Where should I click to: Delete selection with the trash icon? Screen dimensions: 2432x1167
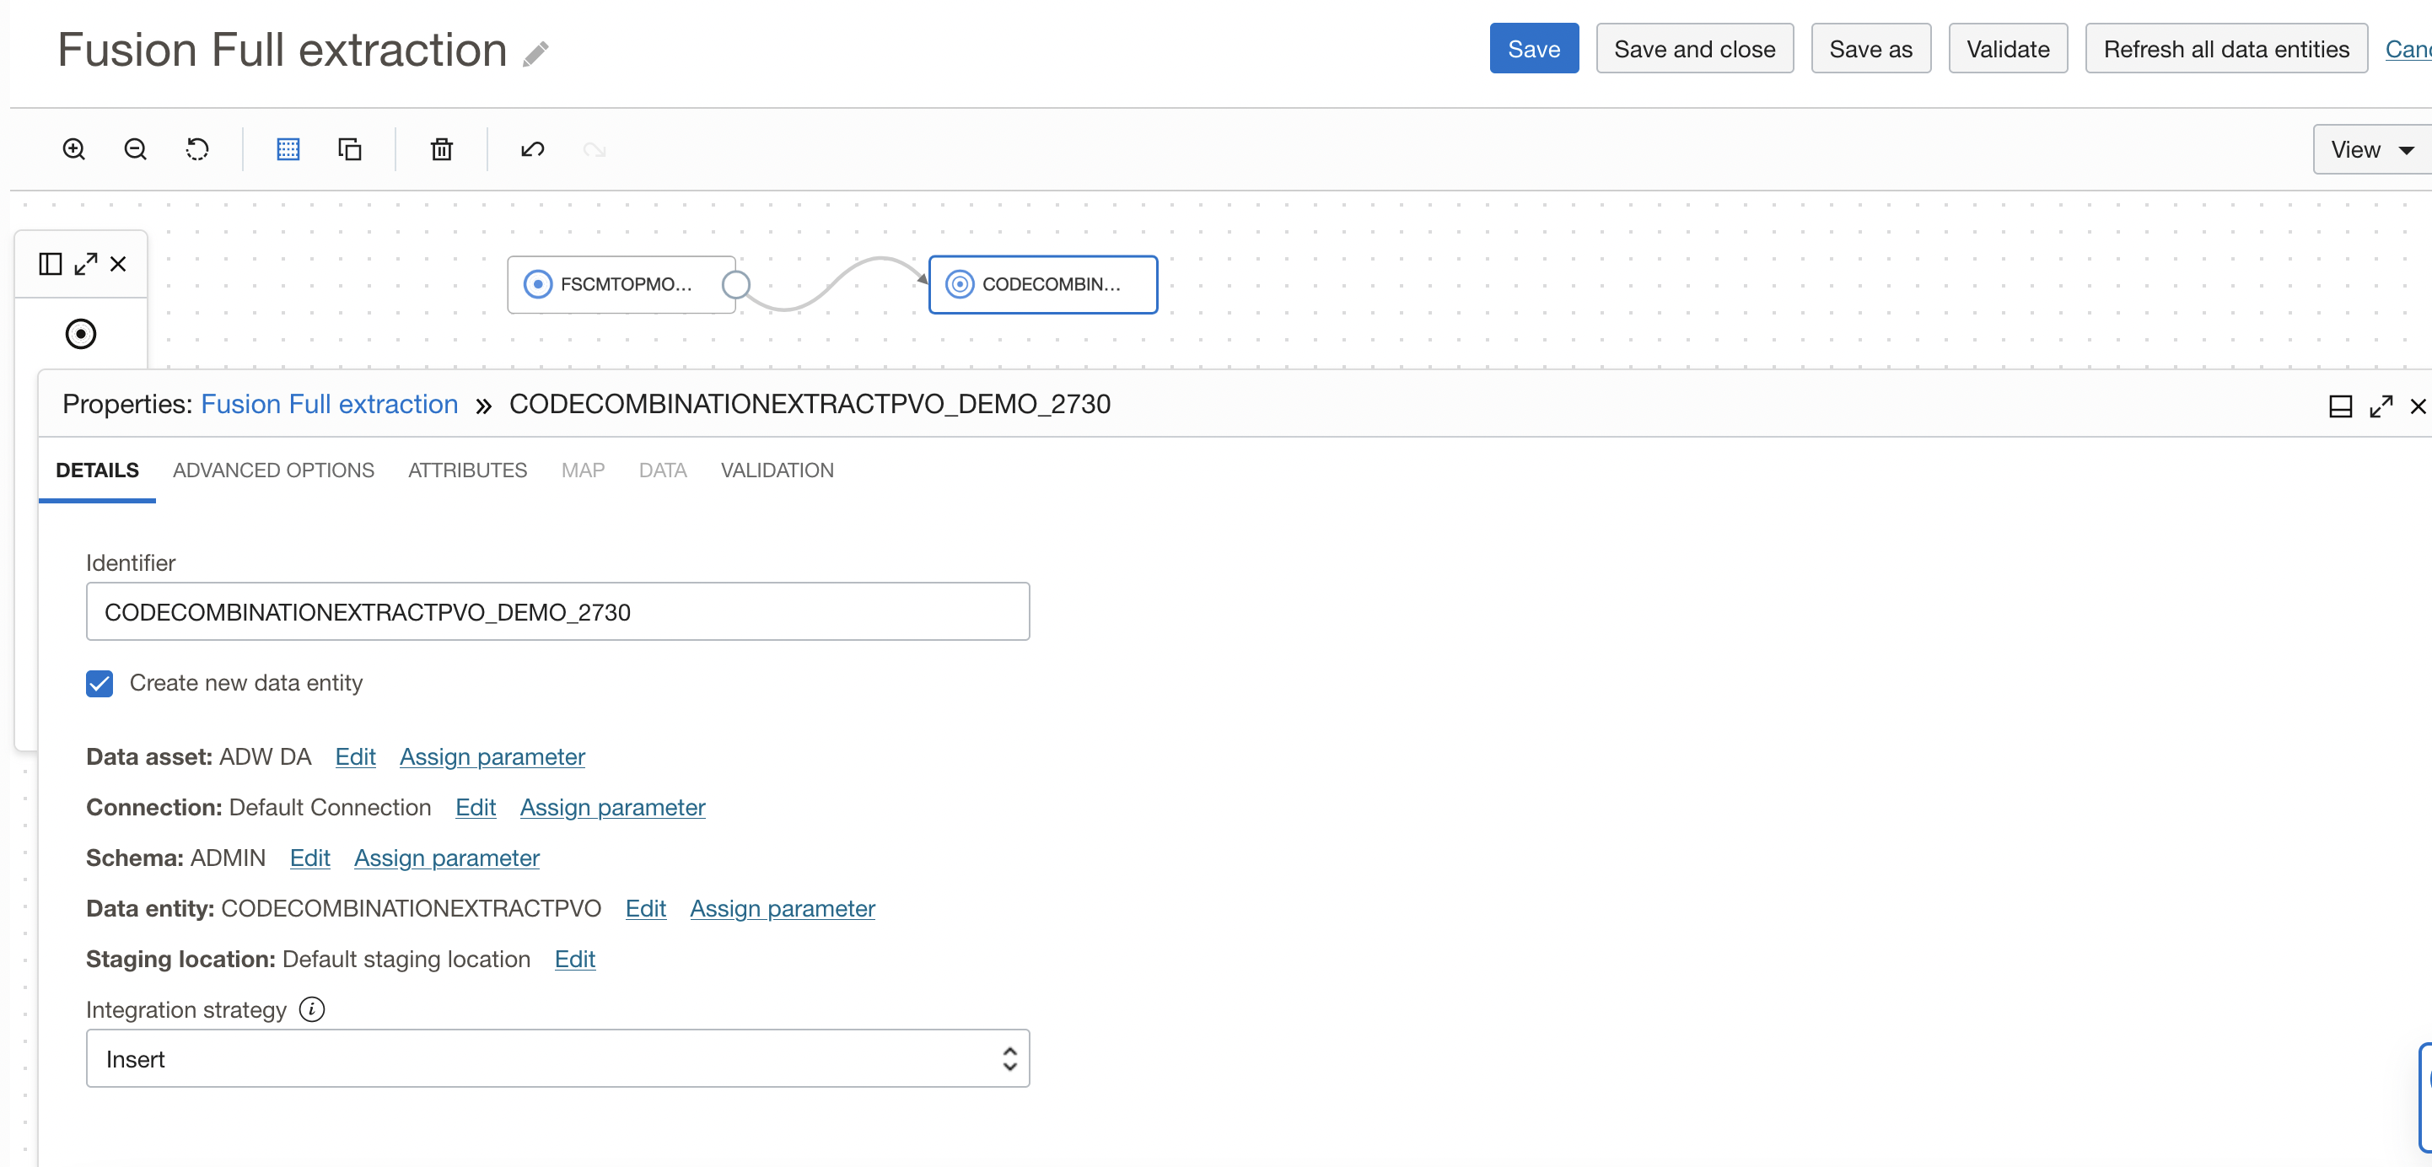(441, 149)
